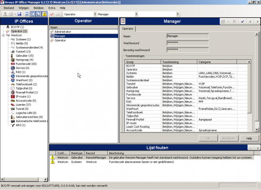Viewport: 261px width, 190px height.
Task: Click the Naam input field
Action: pos(187,36)
